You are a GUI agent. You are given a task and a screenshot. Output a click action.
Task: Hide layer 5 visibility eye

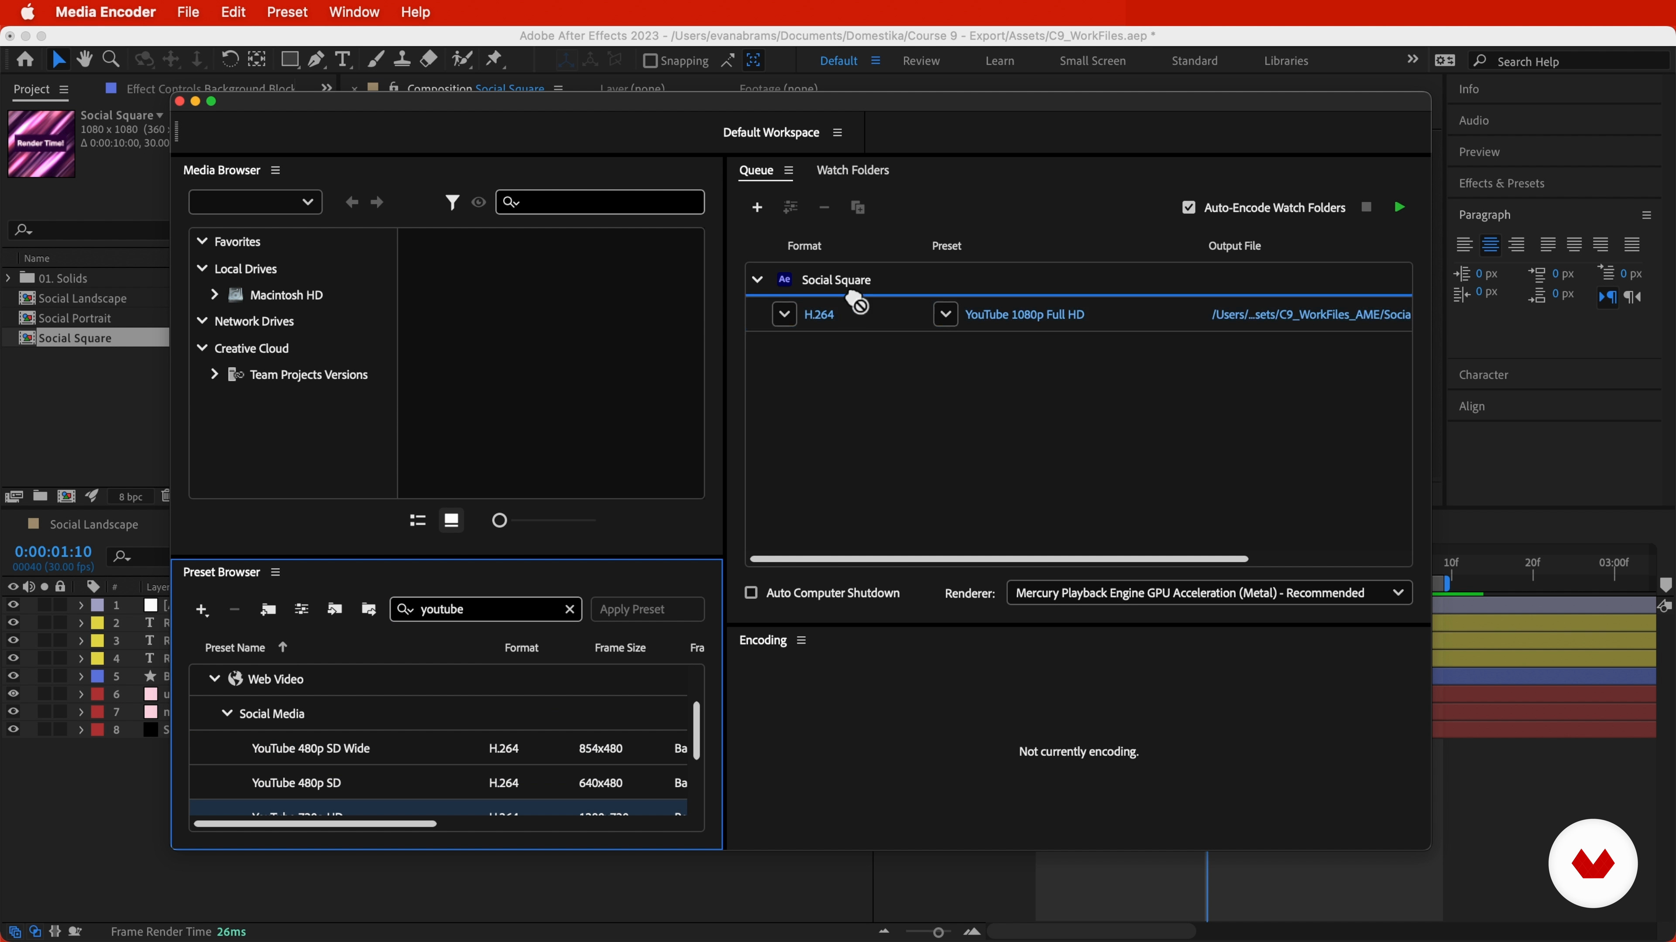coord(13,676)
